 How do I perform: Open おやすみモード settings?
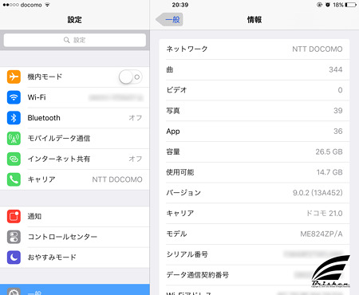pos(75,258)
